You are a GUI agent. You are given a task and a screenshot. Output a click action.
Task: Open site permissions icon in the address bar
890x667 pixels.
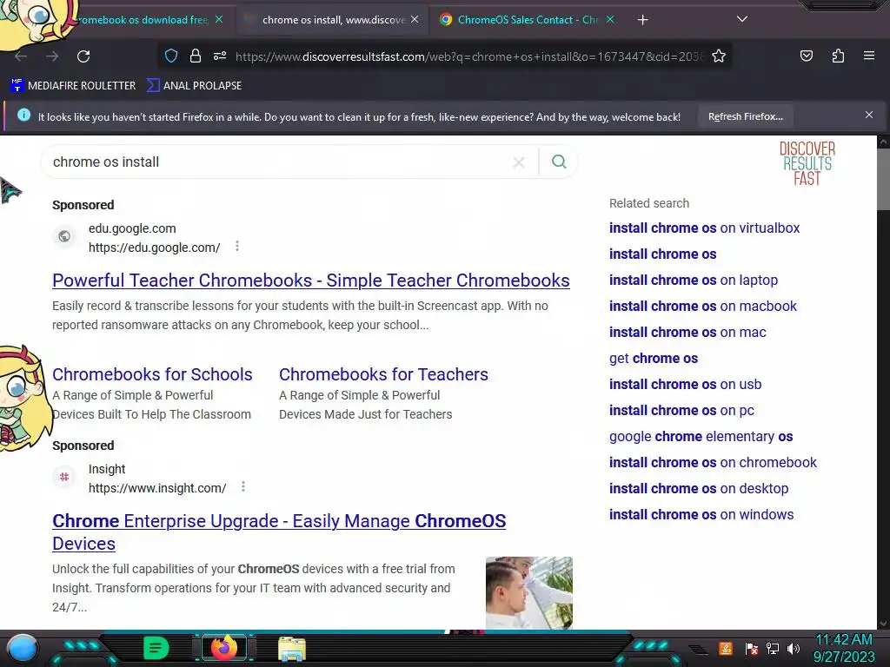[x=220, y=56]
